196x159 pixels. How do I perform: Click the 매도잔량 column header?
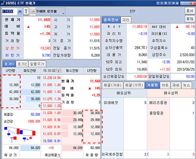[30, 71]
